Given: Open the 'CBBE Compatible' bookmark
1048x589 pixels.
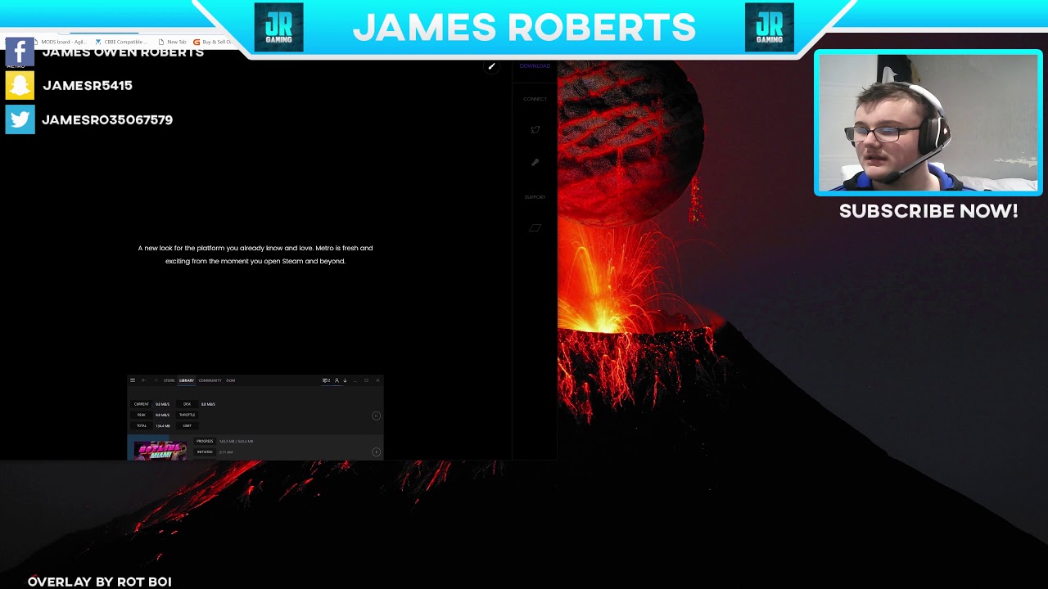Looking at the screenshot, I should tap(122, 42).
